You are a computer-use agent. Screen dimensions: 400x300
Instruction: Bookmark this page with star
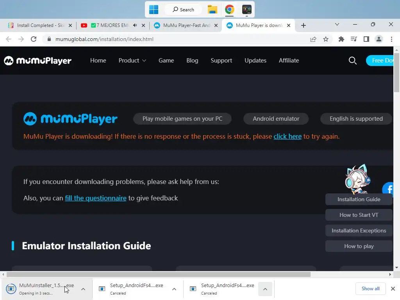tap(325, 39)
